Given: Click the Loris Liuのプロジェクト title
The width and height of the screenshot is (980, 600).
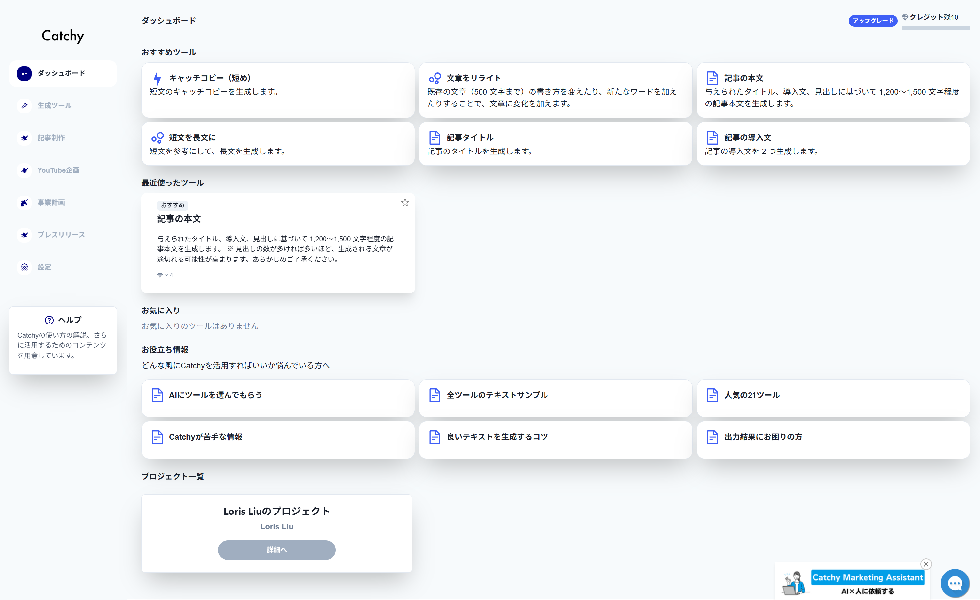Looking at the screenshot, I should click(277, 511).
